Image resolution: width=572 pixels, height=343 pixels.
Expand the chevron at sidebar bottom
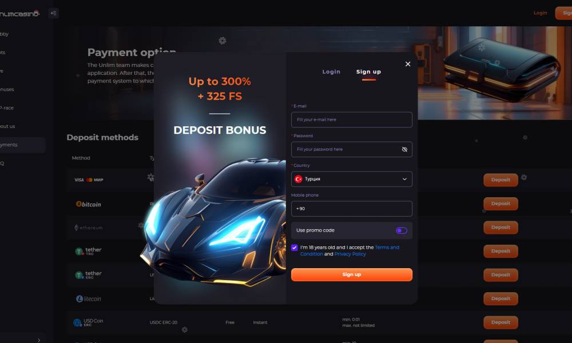pyautogui.click(x=39, y=340)
